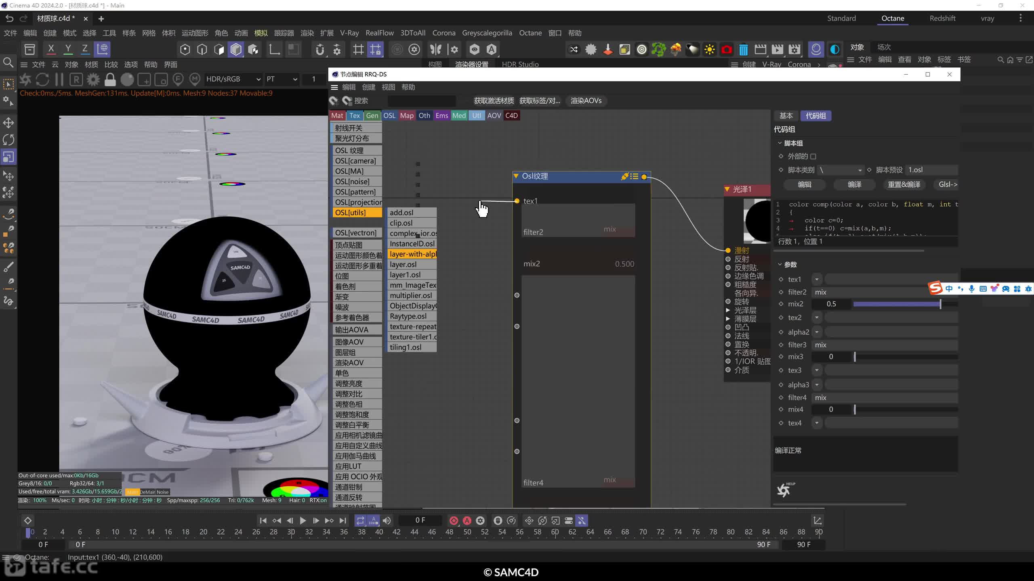Toggle the sound speaker icon in timeline
The width and height of the screenshot is (1034, 581).
point(387,521)
